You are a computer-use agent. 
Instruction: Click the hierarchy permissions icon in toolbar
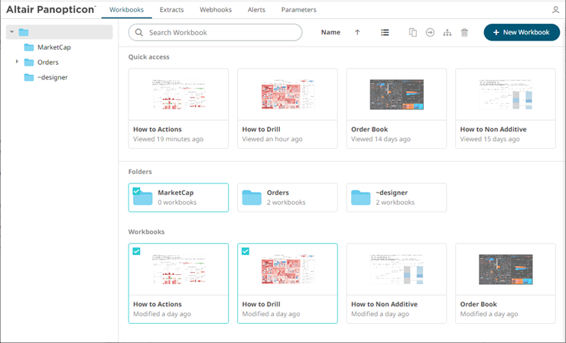[x=447, y=33]
